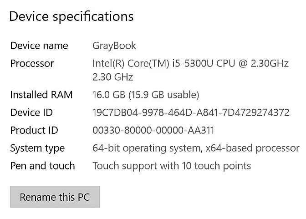This screenshot has height=219, width=306.
Task: Select the Device name label
Action: point(39,46)
